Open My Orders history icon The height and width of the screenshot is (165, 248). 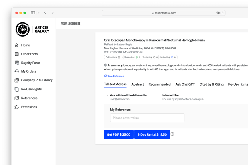(17, 71)
